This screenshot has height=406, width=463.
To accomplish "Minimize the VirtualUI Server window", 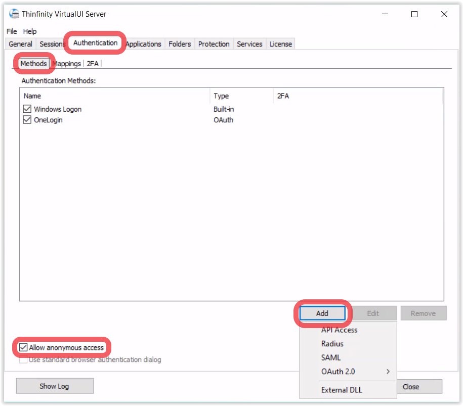I will click(385, 14).
